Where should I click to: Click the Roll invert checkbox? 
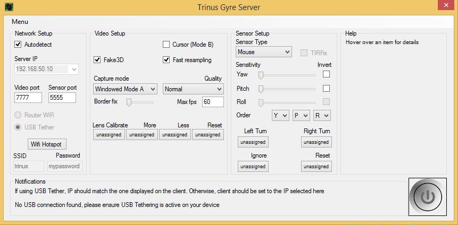tap(326, 101)
